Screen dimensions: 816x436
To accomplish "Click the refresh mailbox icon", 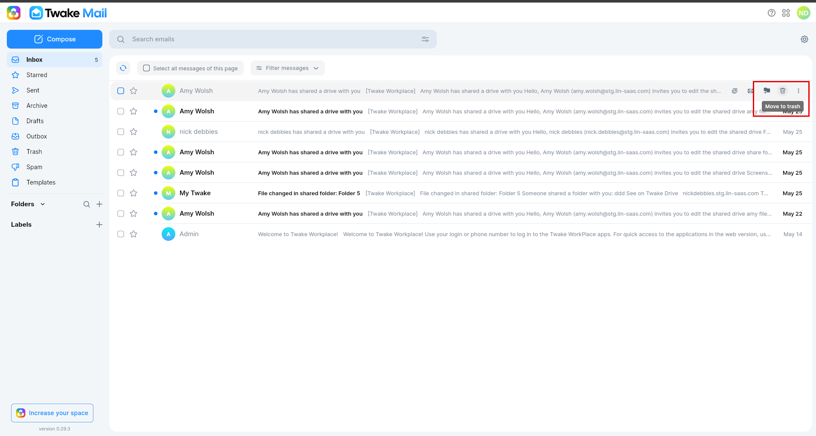I will pyautogui.click(x=123, y=68).
